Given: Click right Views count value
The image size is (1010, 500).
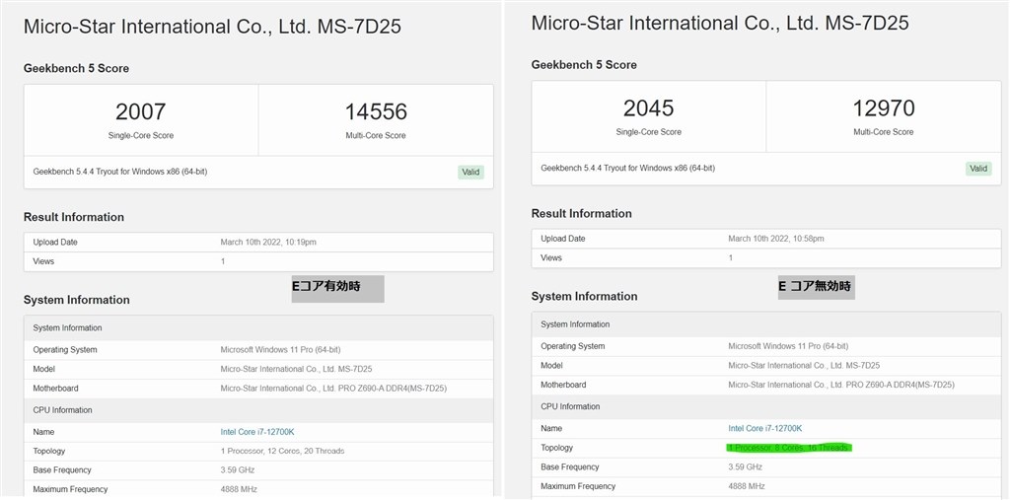Looking at the screenshot, I should 731,257.
